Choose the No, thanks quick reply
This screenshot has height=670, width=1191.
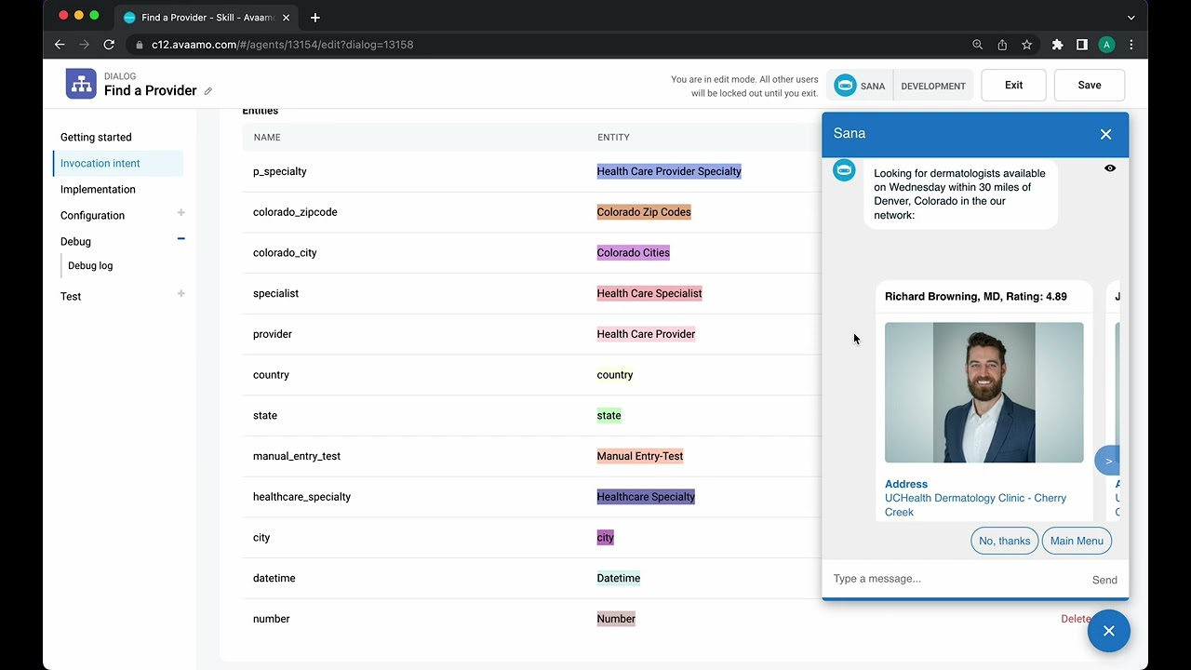pyautogui.click(x=1004, y=541)
